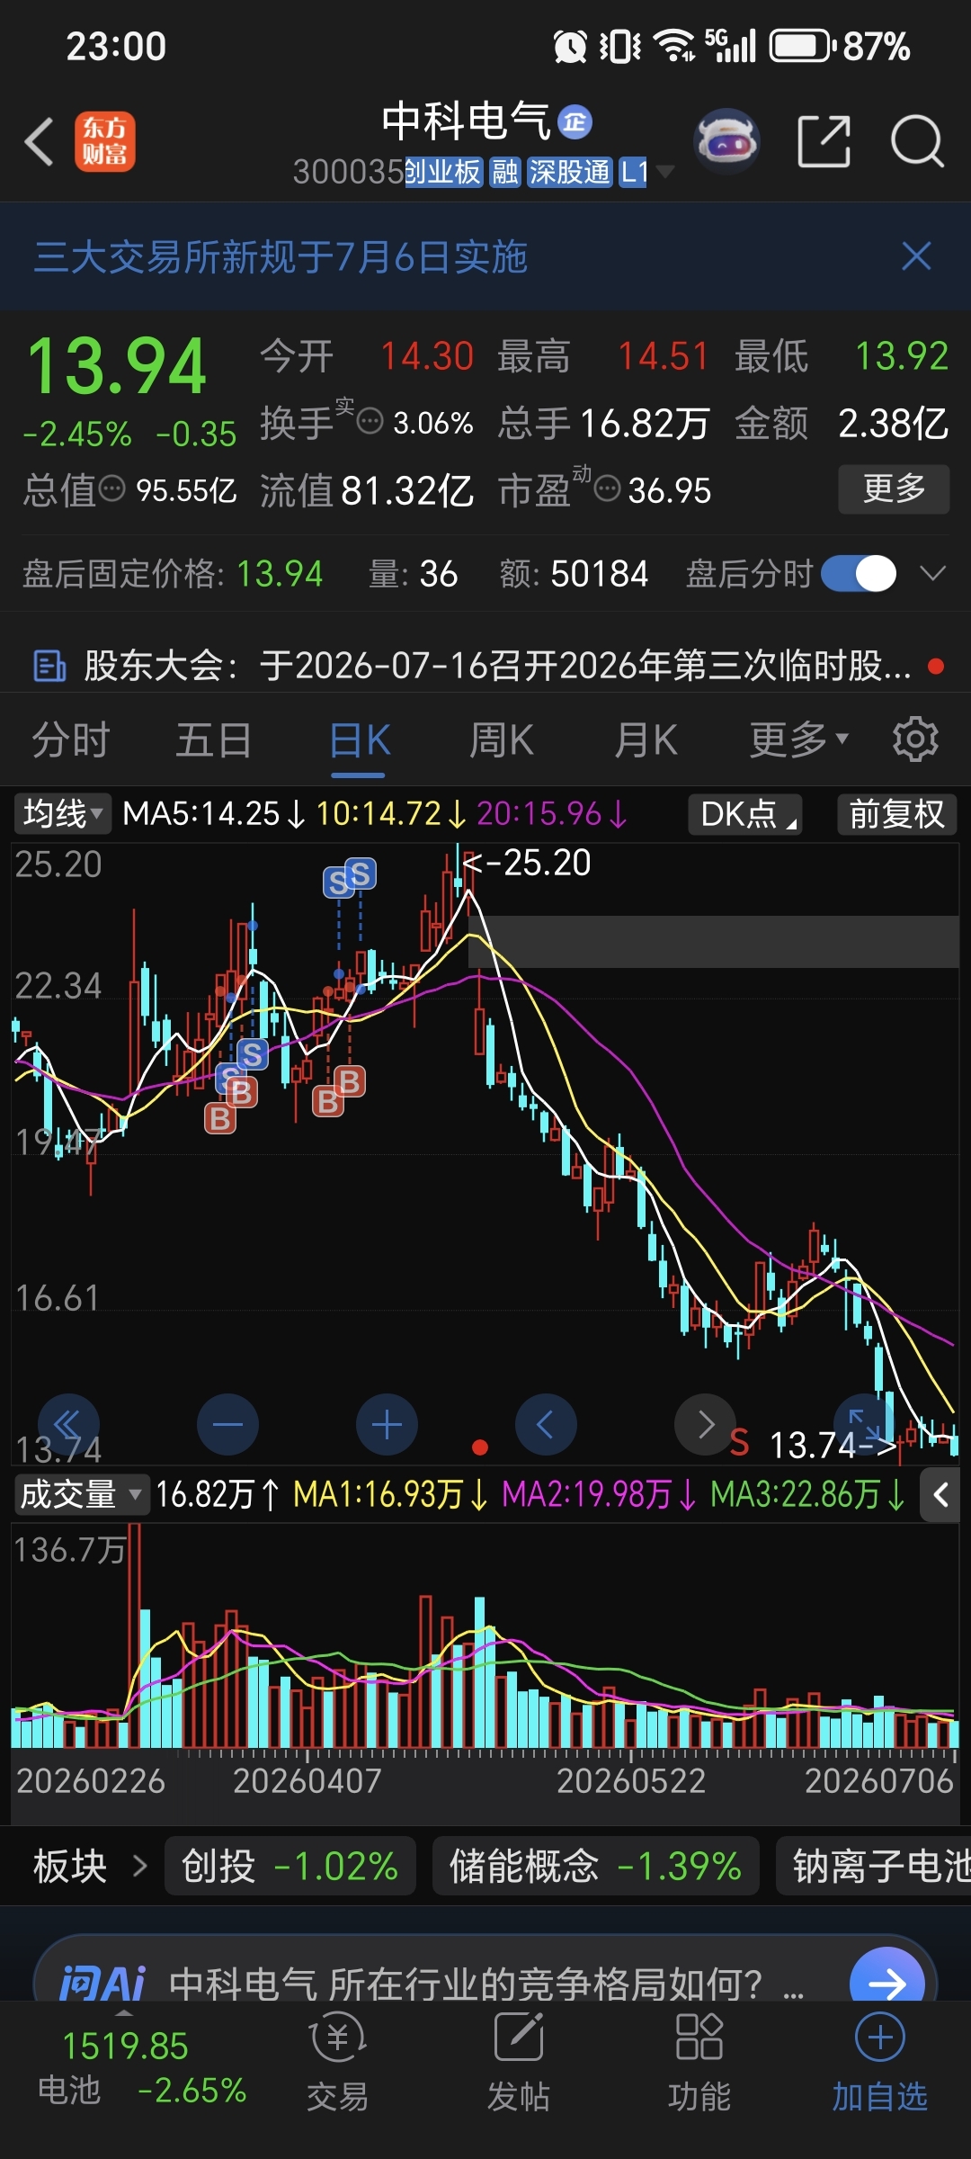
Task: Open the 三大交易所新规于7月6日实施 notice
Action: 281,256
